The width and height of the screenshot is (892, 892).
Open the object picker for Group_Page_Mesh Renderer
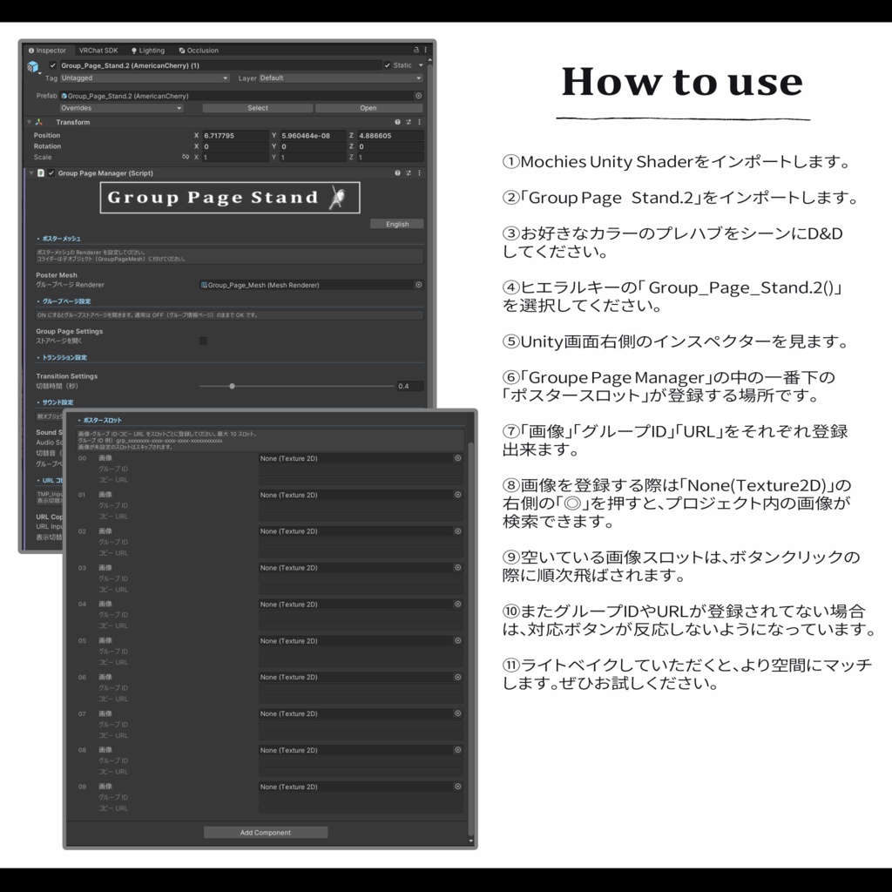coord(418,284)
